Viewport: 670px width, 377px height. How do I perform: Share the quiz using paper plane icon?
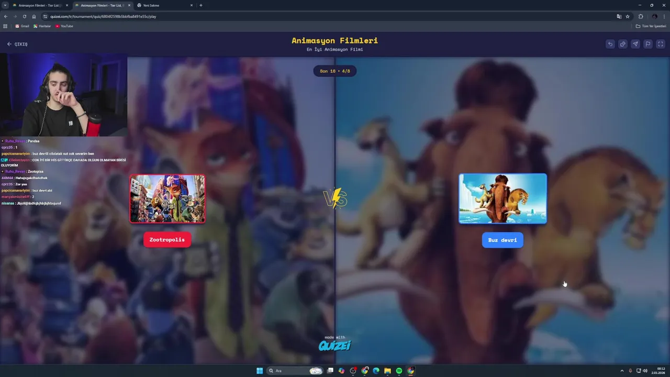[635, 44]
